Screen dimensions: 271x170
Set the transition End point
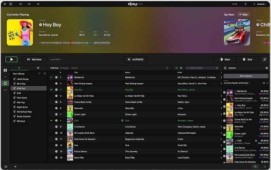point(247,60)
